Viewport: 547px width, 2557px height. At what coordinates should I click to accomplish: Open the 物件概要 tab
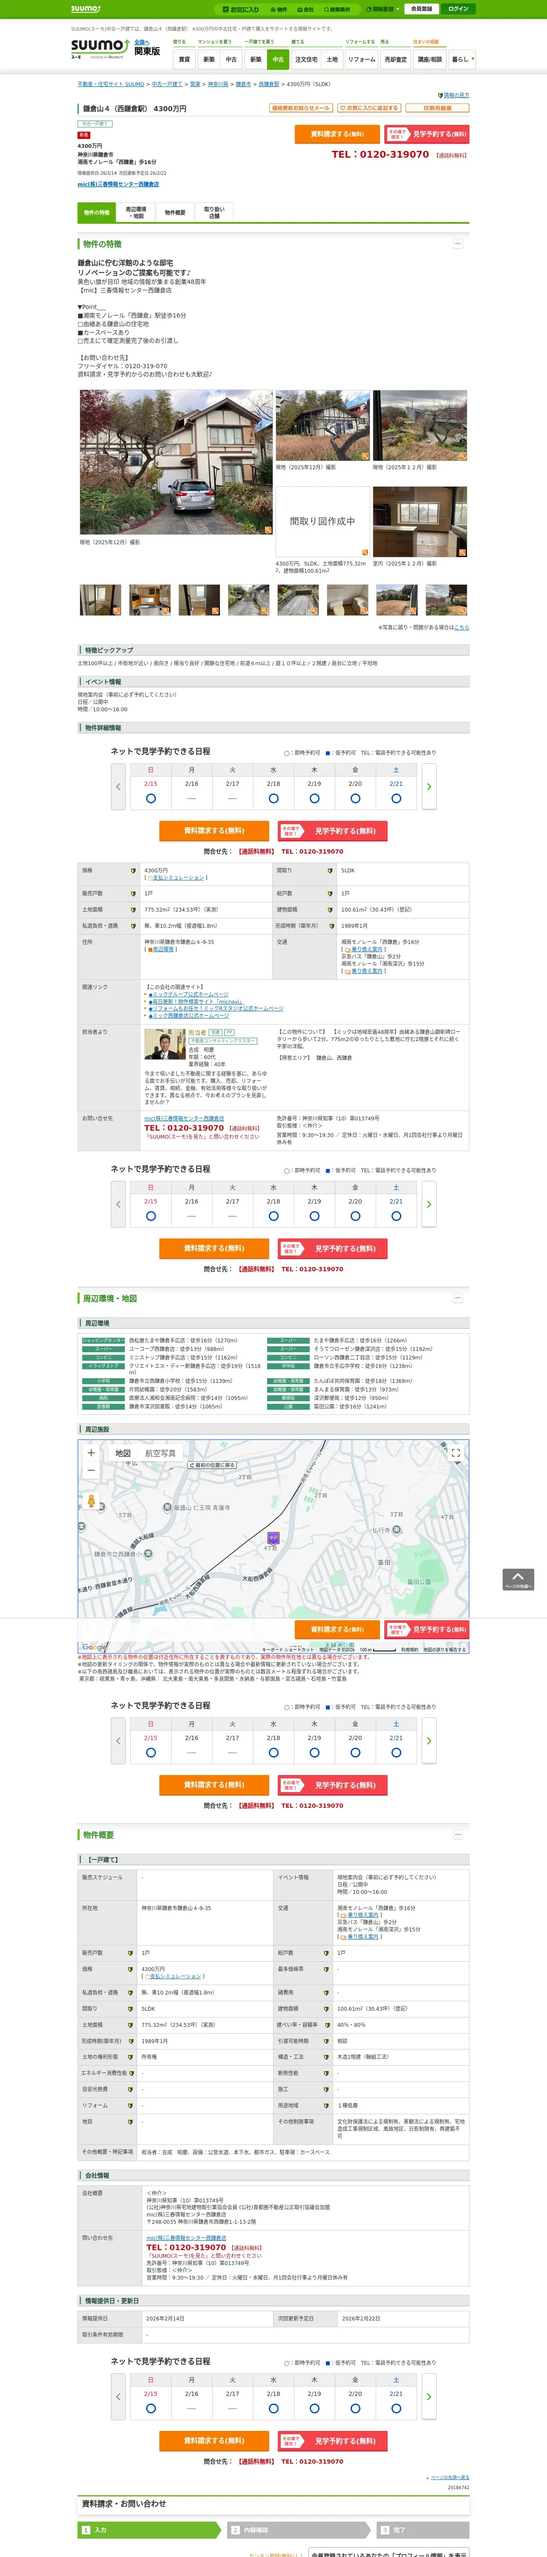coord(175,212)
